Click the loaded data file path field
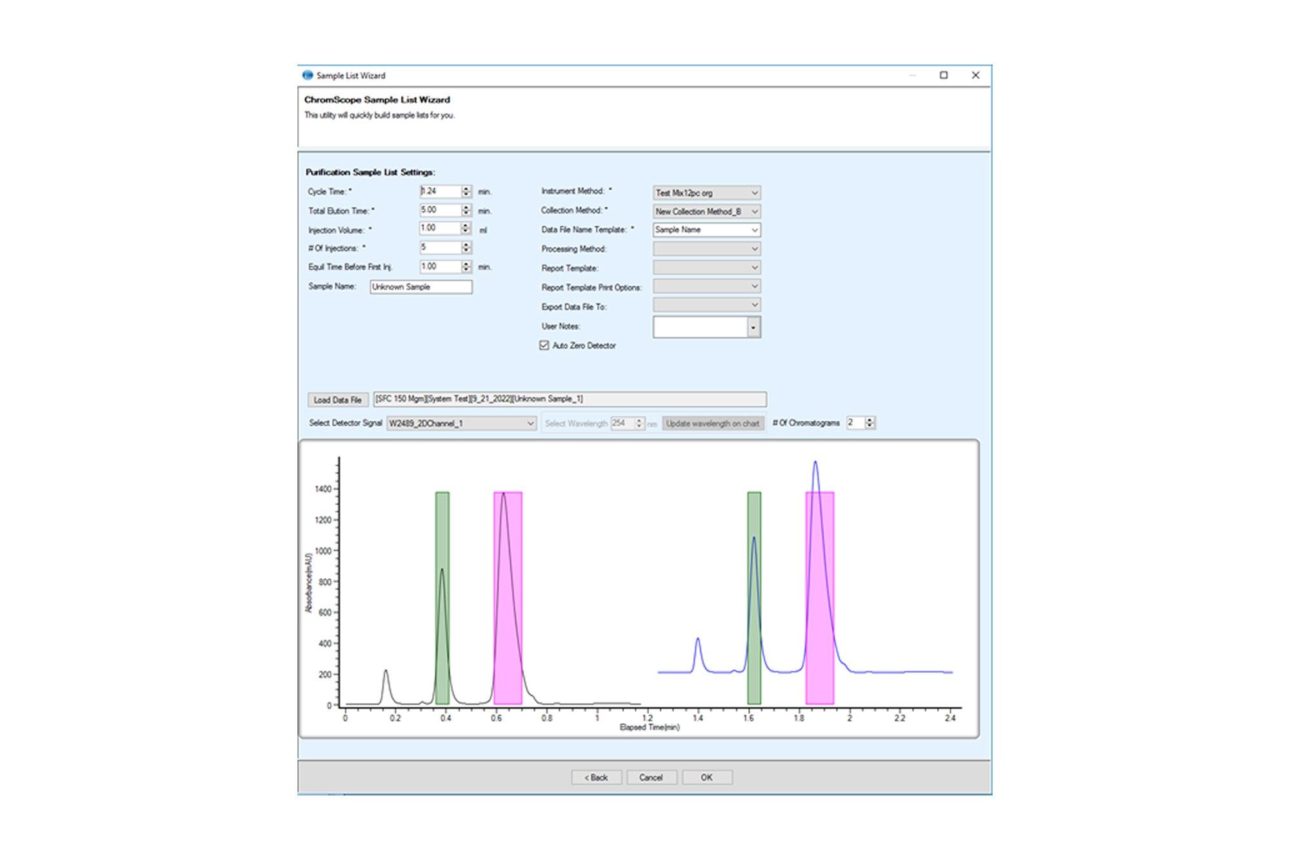The width and height of the screenshot is (1290, 860). 570,399
